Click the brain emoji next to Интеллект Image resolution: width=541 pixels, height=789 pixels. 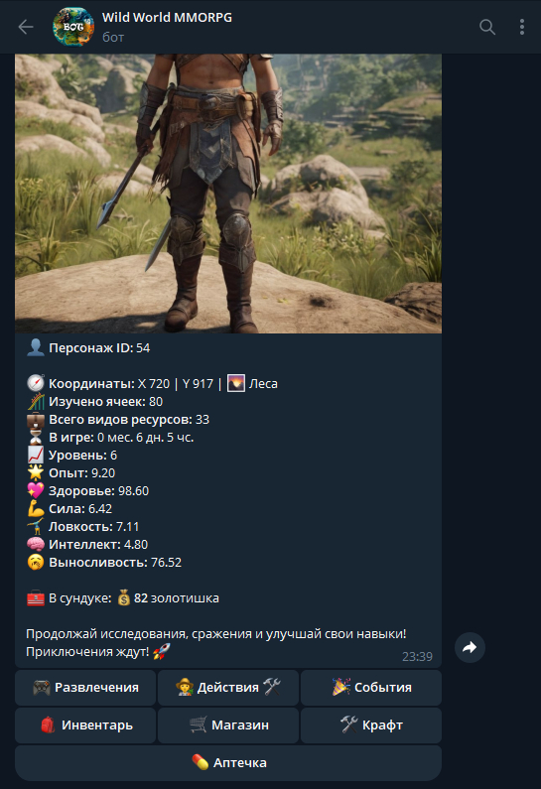(x=35, y=545)
